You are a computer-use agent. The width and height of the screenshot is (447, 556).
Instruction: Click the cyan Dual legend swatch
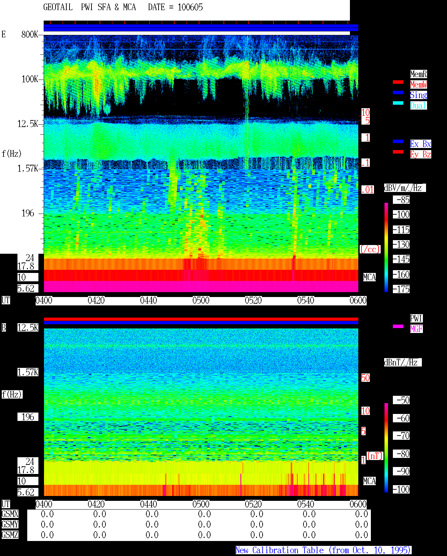[x=398, y=103]
